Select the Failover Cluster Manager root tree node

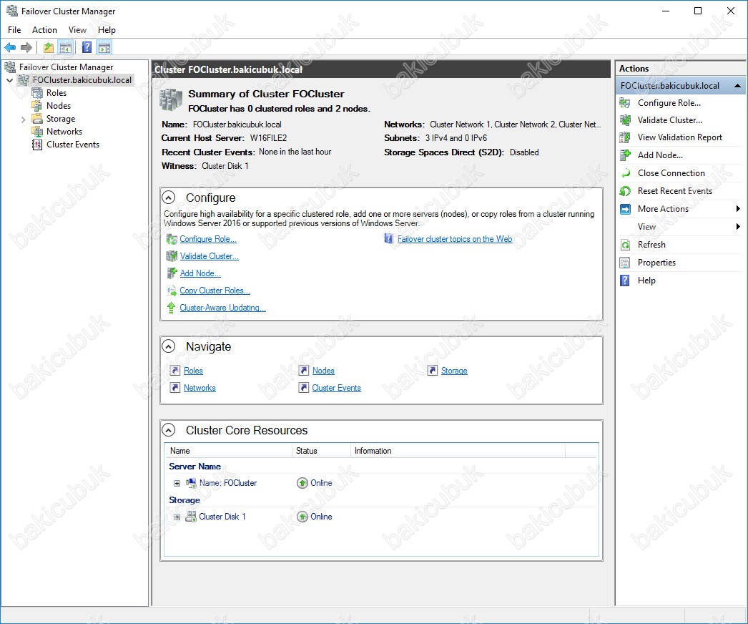pos(66,67)
